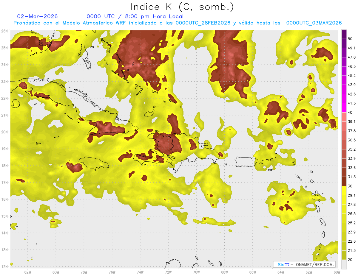Screen dimensions: 358x276
Task: Click the colorbar value label 26.5
Action: click(352, 214)
